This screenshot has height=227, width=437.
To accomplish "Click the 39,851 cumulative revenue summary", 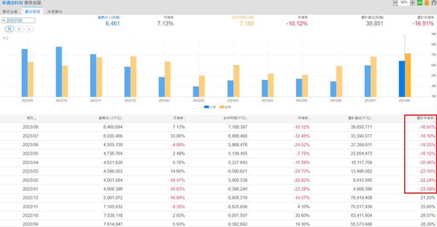I will click(375, 24).
